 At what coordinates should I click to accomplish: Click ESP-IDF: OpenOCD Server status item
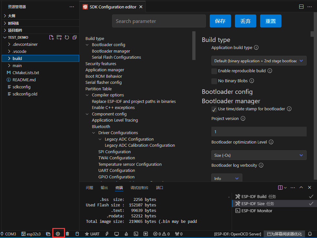click(238, 234)
